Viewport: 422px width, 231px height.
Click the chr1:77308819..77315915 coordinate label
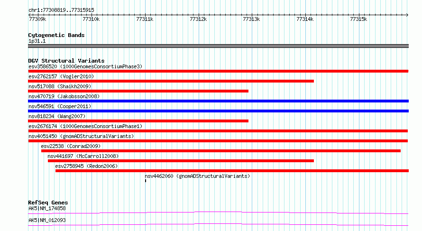[61, 10]
